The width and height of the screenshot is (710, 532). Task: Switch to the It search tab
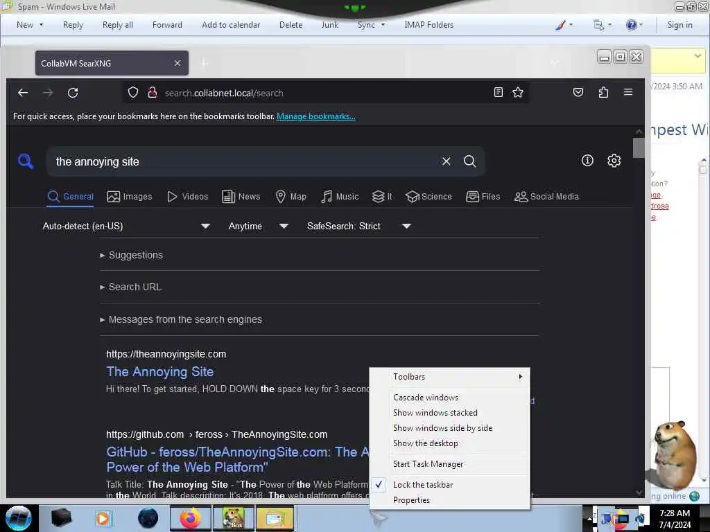click(382, 196)
